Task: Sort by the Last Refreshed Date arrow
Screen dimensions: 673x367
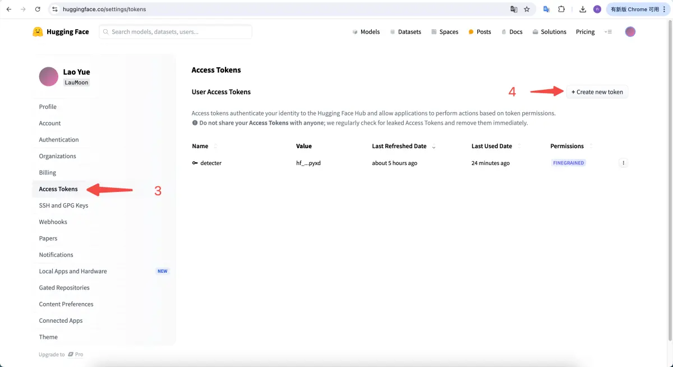Action: [434, 146]
